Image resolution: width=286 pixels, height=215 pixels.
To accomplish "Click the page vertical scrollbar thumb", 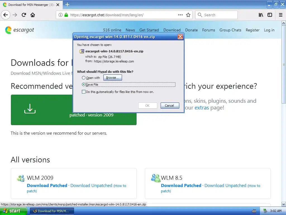I will tap(283, 64).
